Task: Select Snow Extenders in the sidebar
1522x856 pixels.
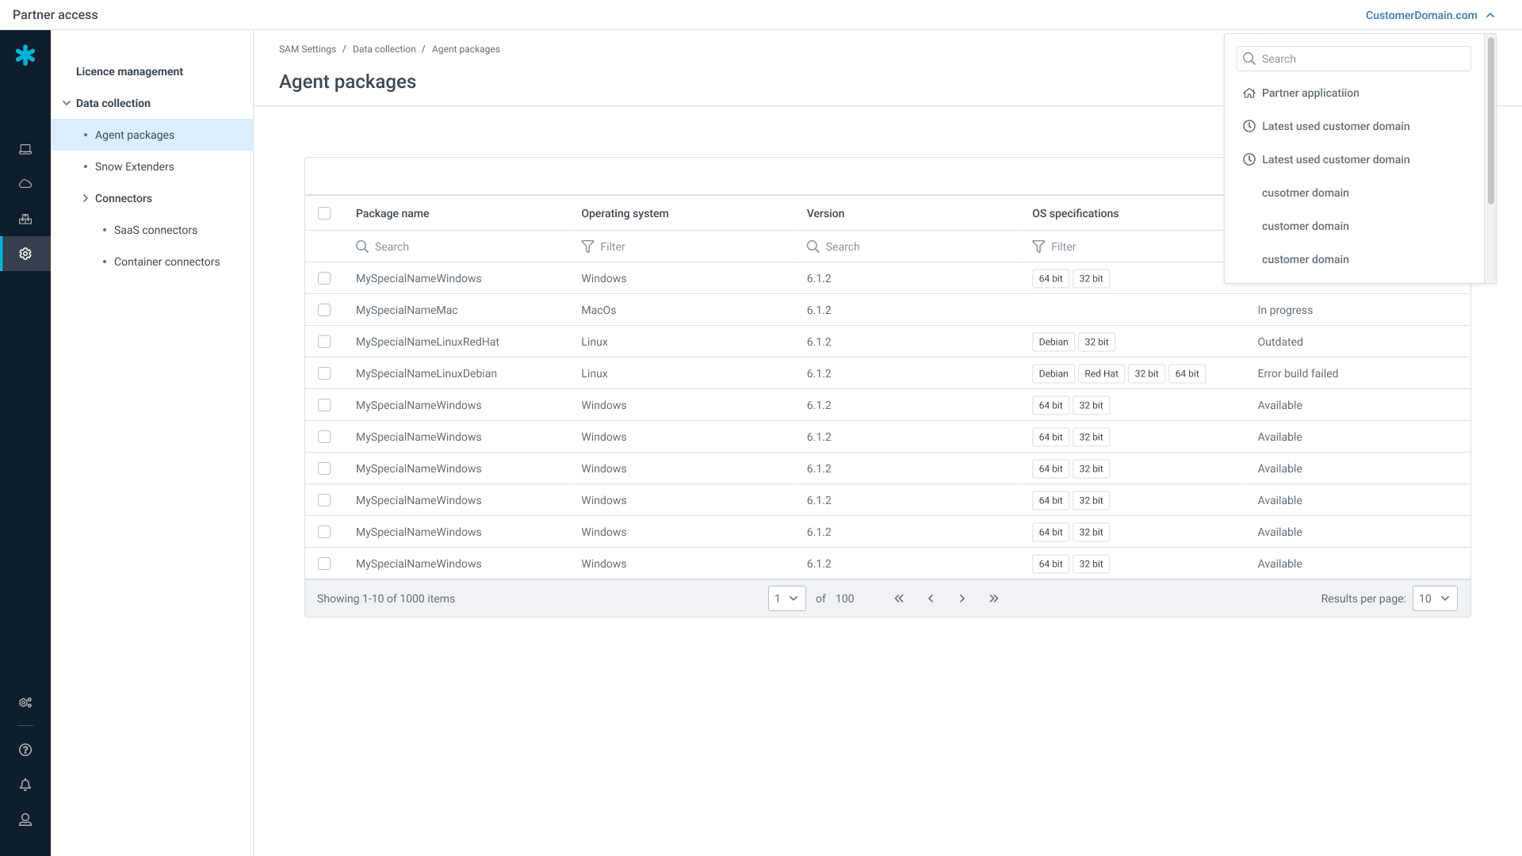Action: pyautogui.click(x=135, y=166)
